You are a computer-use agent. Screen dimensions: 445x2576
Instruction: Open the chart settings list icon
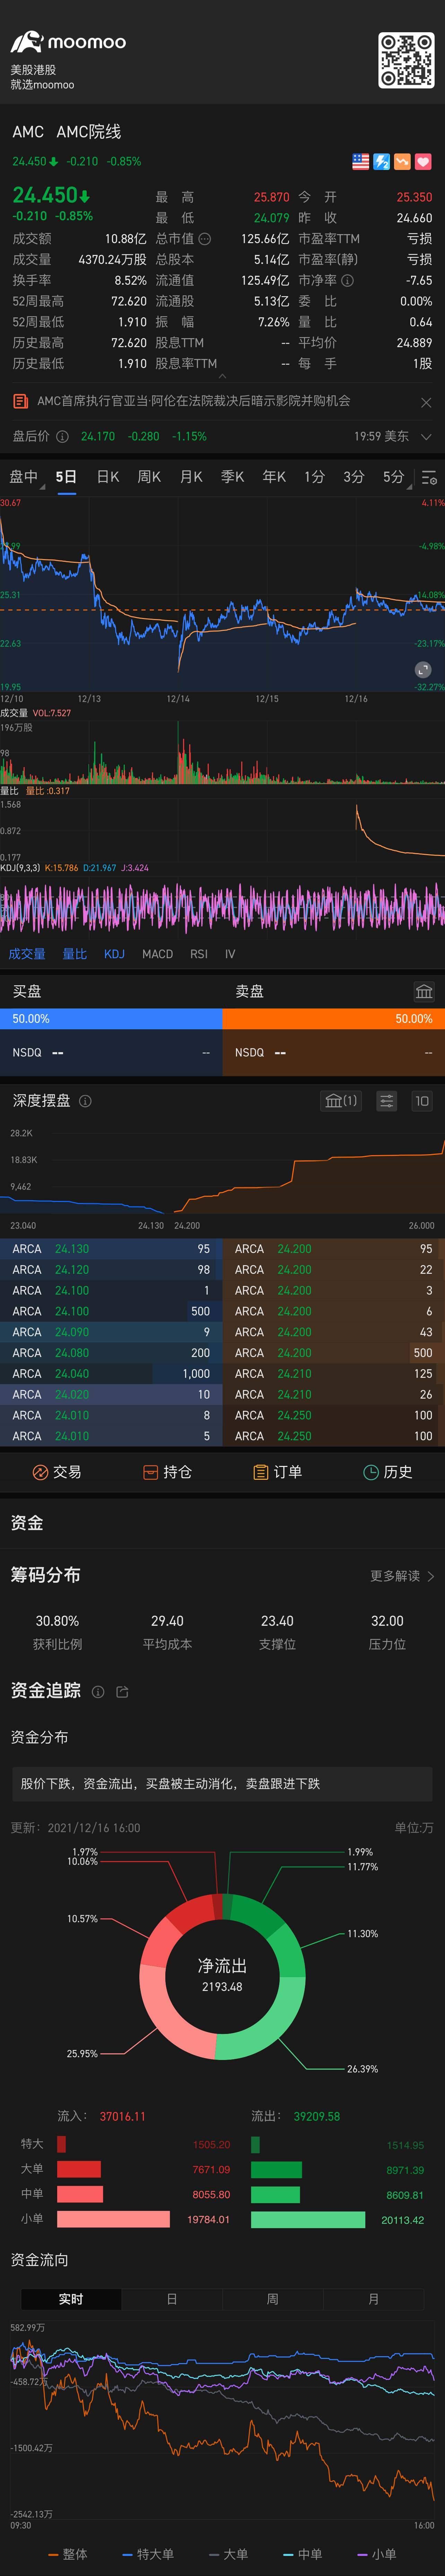coord(429,478)
